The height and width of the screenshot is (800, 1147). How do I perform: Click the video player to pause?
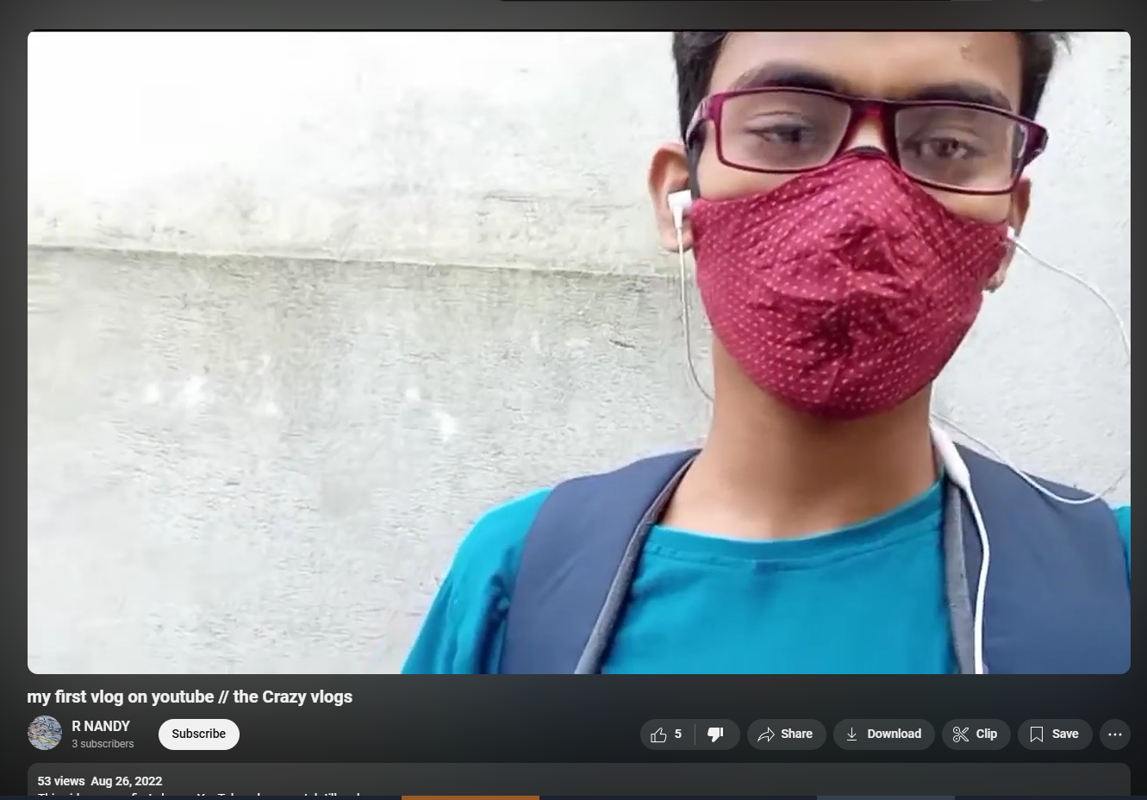[x=579, y=353]
